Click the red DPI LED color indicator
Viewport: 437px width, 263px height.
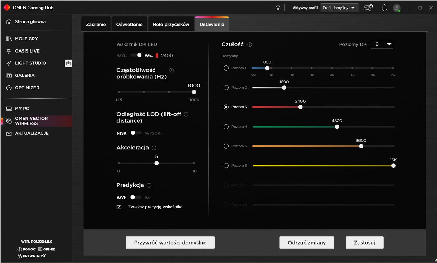[157, 56]
